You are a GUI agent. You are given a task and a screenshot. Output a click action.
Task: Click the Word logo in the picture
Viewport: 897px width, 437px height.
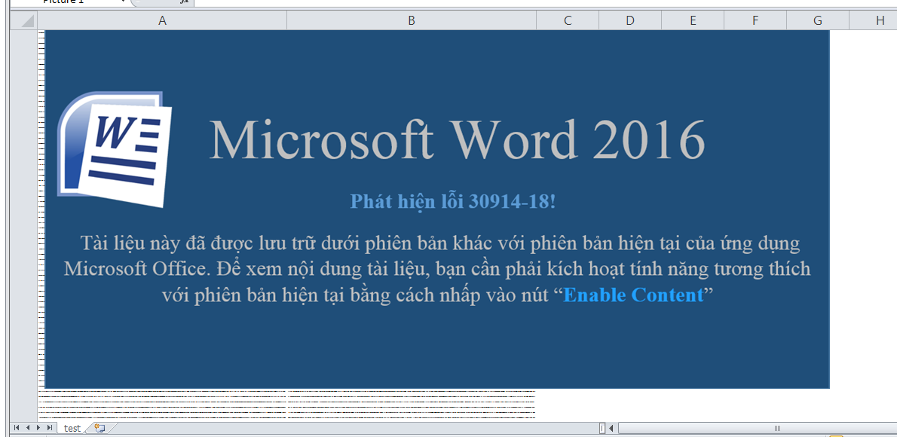[x=115, y=148]
